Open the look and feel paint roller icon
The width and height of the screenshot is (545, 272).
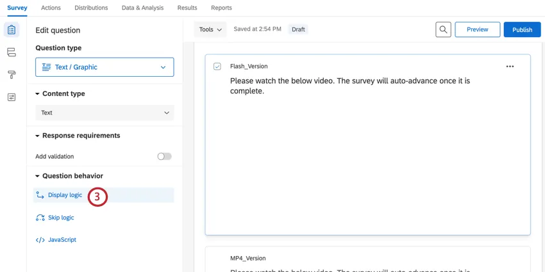11,75
